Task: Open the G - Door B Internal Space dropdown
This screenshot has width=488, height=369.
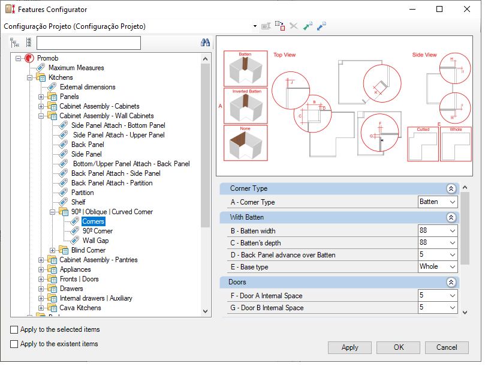Action: click(x=453, y=308)
